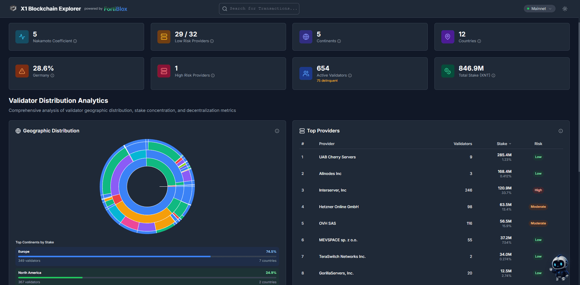580x285 pixels.
Task: Click the 74.5% Europe percentage
Action: (x=271, y=252)
